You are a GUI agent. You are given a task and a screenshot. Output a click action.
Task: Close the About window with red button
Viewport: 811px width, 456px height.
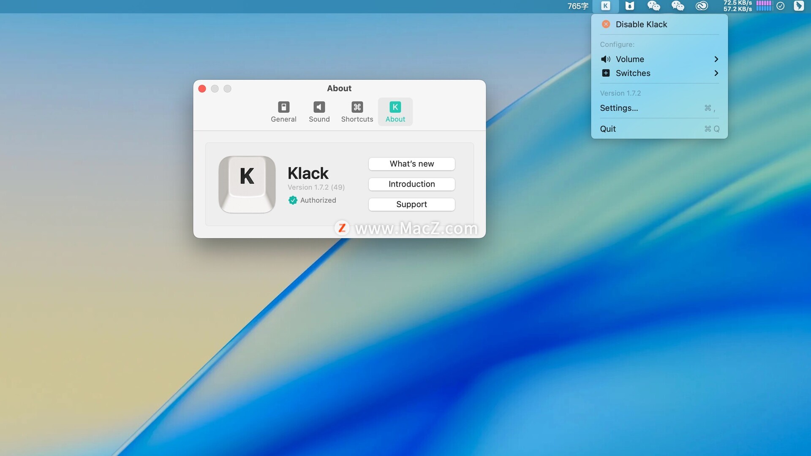click(x=202, y=89)
